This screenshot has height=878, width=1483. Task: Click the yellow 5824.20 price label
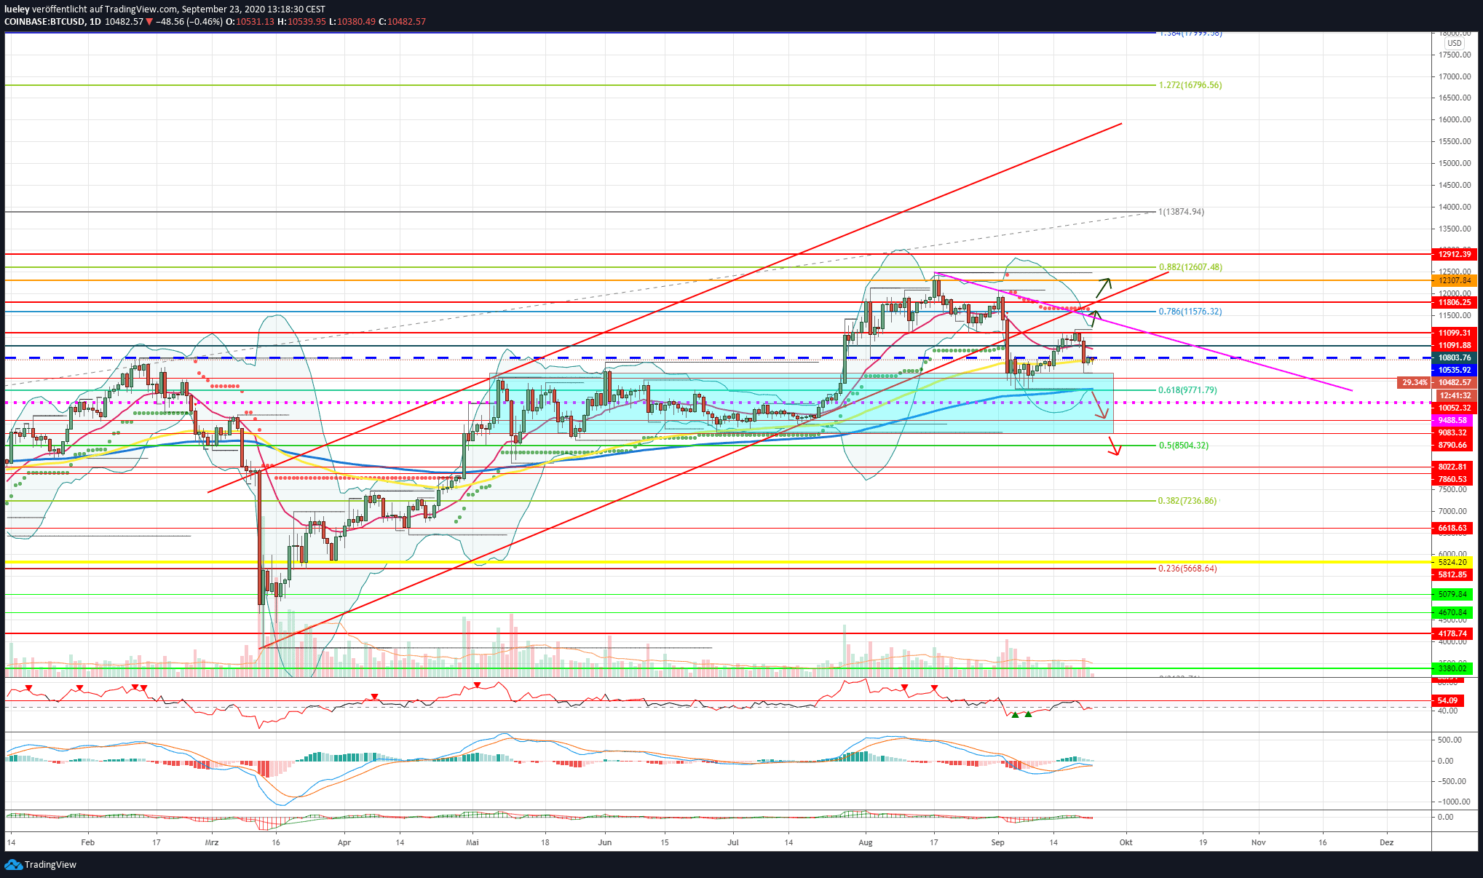(x=1453, y=562)
